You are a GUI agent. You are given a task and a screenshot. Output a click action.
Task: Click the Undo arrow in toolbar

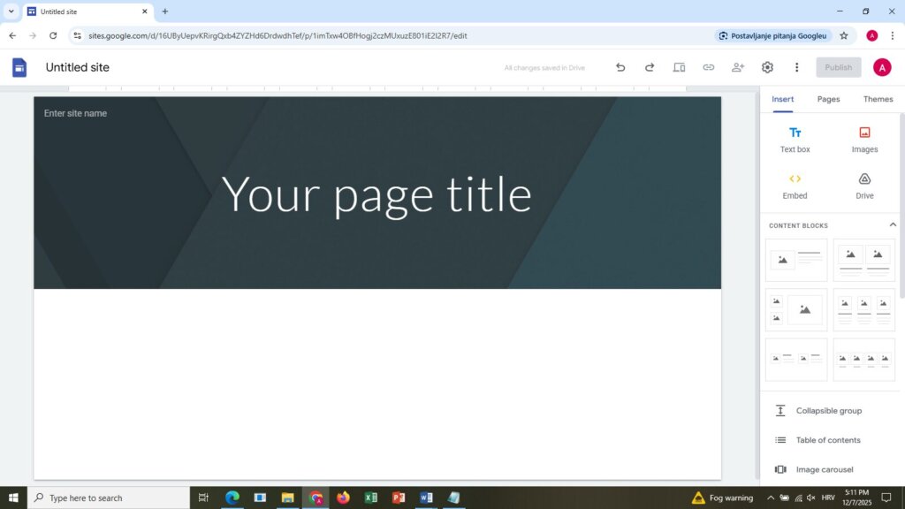point(620,67)
